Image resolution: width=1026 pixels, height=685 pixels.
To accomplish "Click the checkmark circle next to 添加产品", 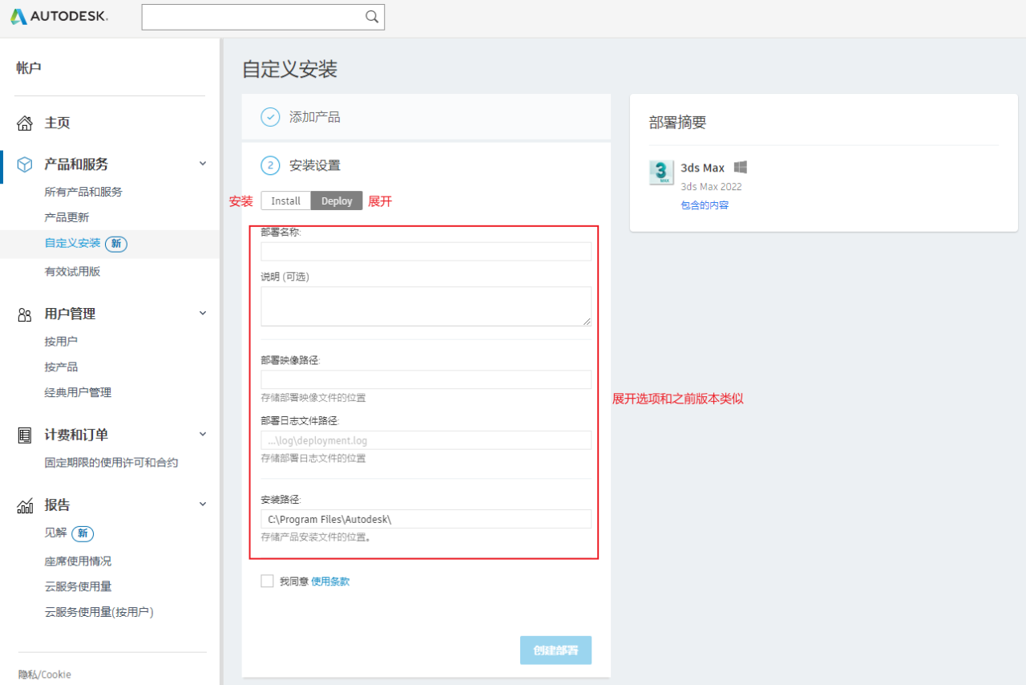I will click(270, 117).
